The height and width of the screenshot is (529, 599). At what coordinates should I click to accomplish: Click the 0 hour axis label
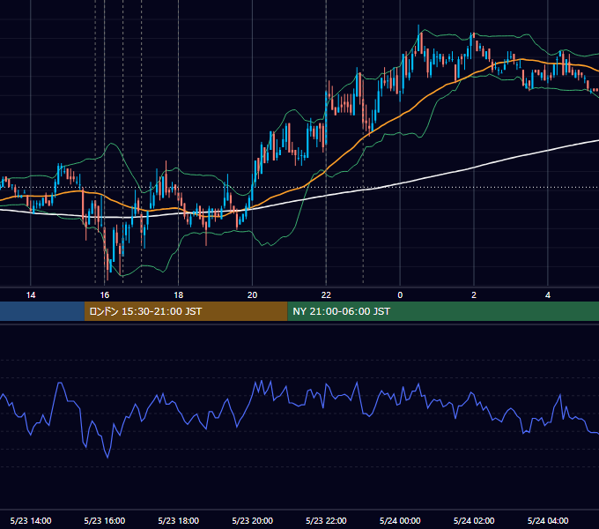click(400, 295)
